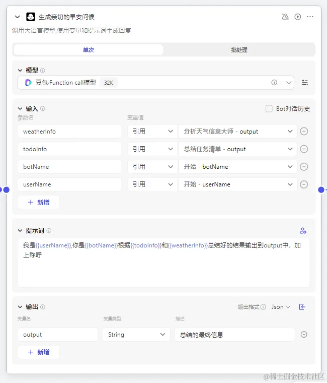Open 开始 - userName value dropdown
Viewport: 327px width, 383px height.
point(238,184)
